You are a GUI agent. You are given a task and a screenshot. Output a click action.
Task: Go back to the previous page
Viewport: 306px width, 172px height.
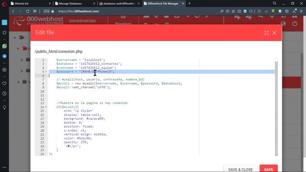point(13,11)
